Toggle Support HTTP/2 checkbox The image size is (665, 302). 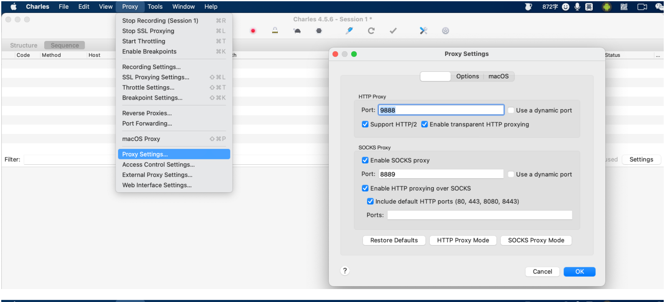pyautogui.click(x=365, y=124)
